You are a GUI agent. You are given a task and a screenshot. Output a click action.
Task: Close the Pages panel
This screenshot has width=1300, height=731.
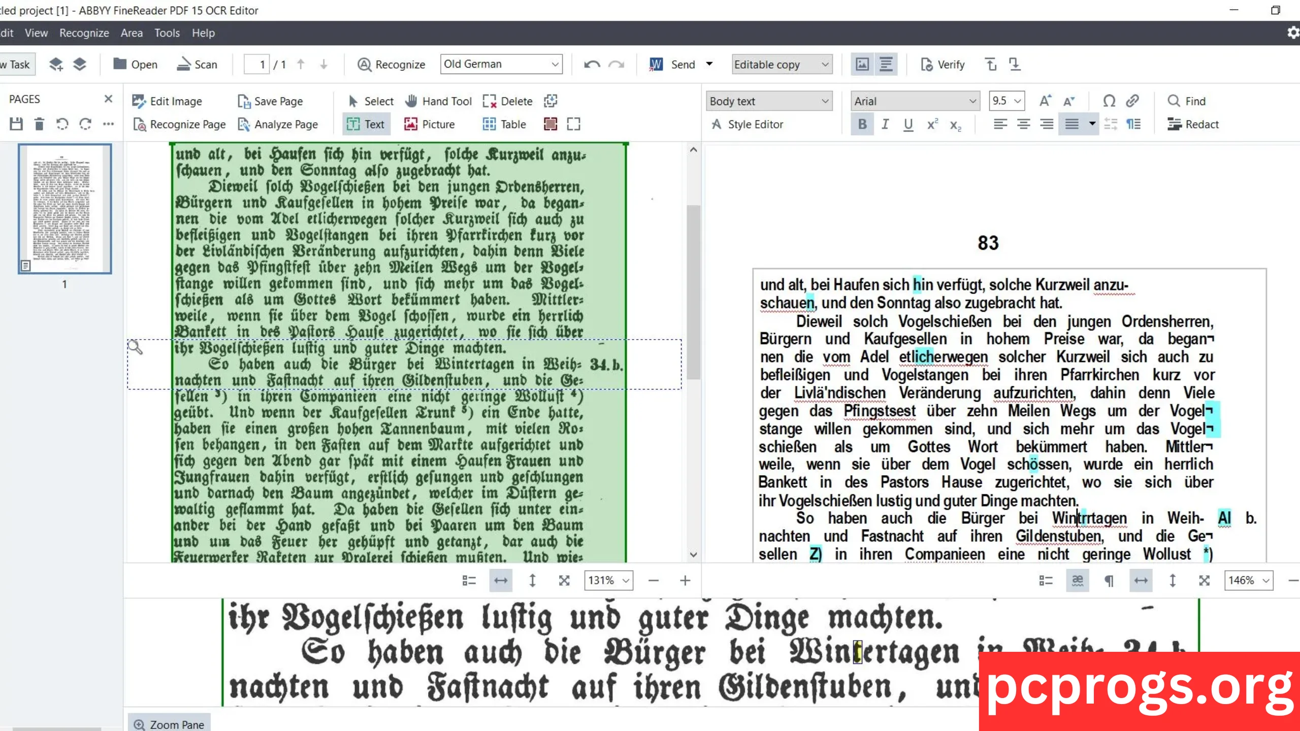tap(108, 99)
